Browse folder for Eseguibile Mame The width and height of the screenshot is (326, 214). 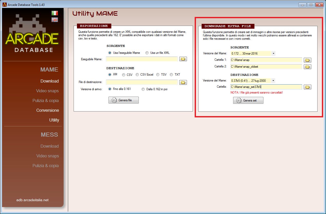click(183, 59)
